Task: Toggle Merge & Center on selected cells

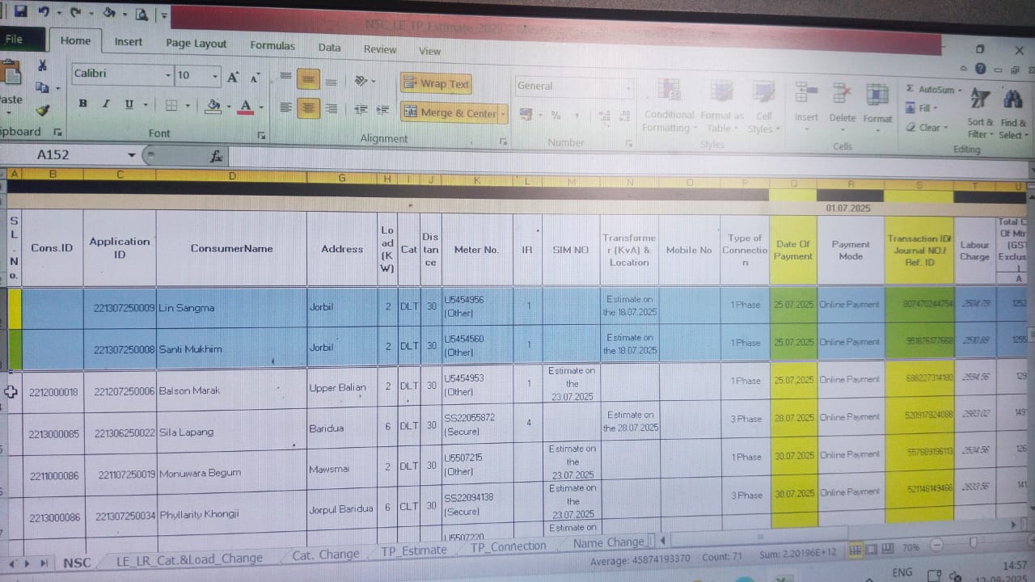Action: coord(450,113)
